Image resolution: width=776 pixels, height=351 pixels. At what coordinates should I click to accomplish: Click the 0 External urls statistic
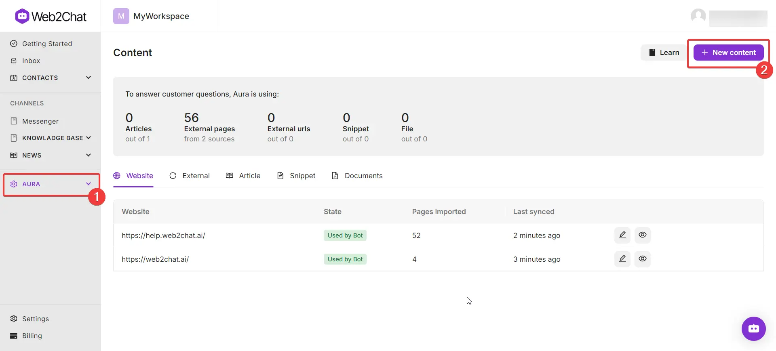(289, 127)
